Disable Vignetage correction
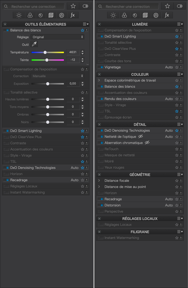188x288 pixels. [100, 67]
